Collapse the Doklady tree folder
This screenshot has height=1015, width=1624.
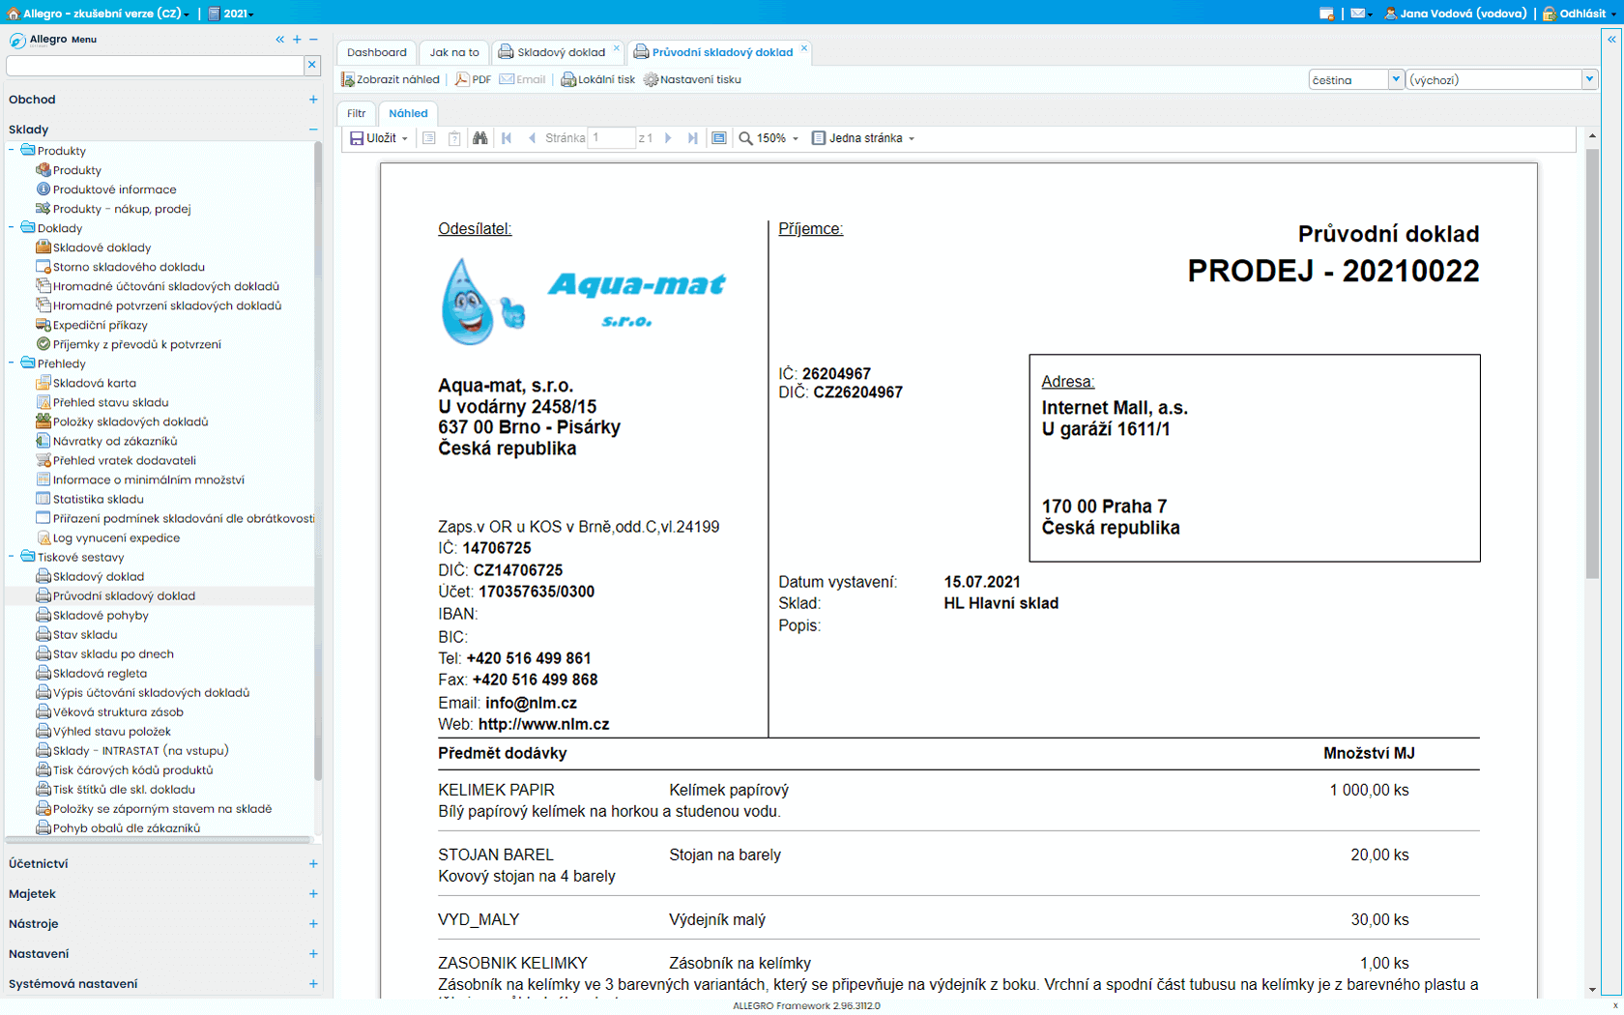pos(12,227)
